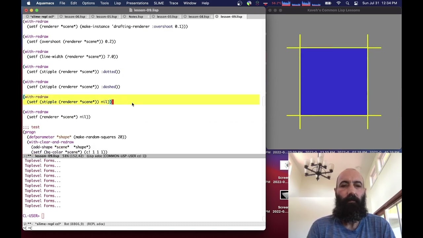The height and width of the screenshot is (238, 423).
Task: Click the '(add-shape *scene* *shape*)' line
Action: pos(61,147)
